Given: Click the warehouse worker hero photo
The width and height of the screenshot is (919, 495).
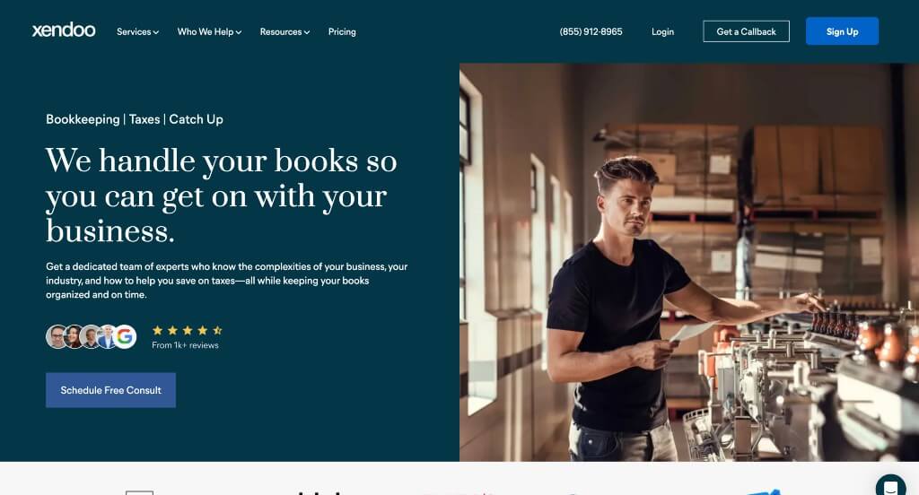Looking at the screenshot, I should [689, 263].
